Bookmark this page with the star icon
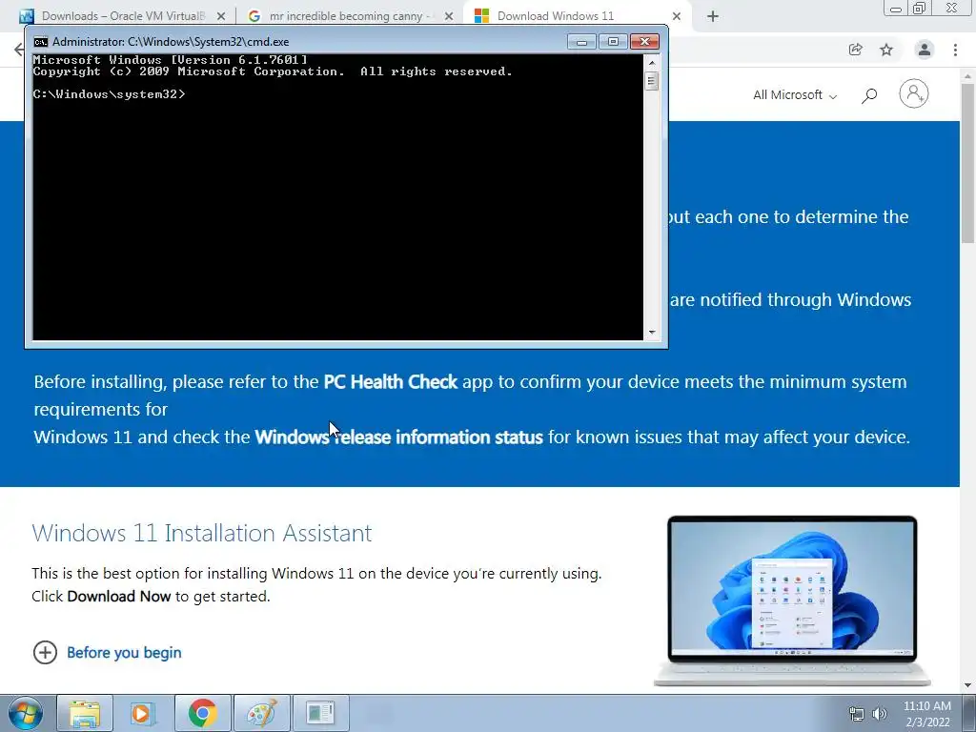 (886, 50)
